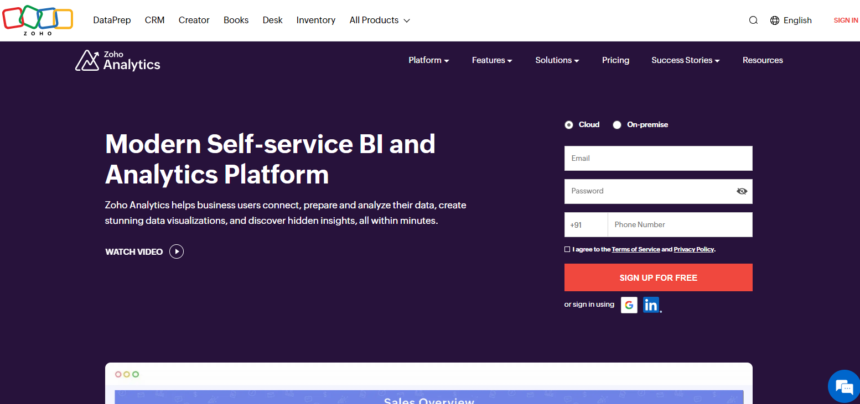Open the Zoho Analytics logo home link
The height and width of the screenshot is (404, 860).
(118, 61)
